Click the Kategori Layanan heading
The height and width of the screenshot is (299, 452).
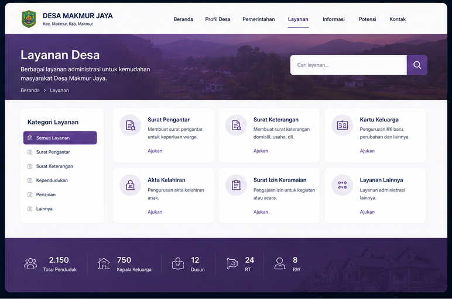point(53,122)
